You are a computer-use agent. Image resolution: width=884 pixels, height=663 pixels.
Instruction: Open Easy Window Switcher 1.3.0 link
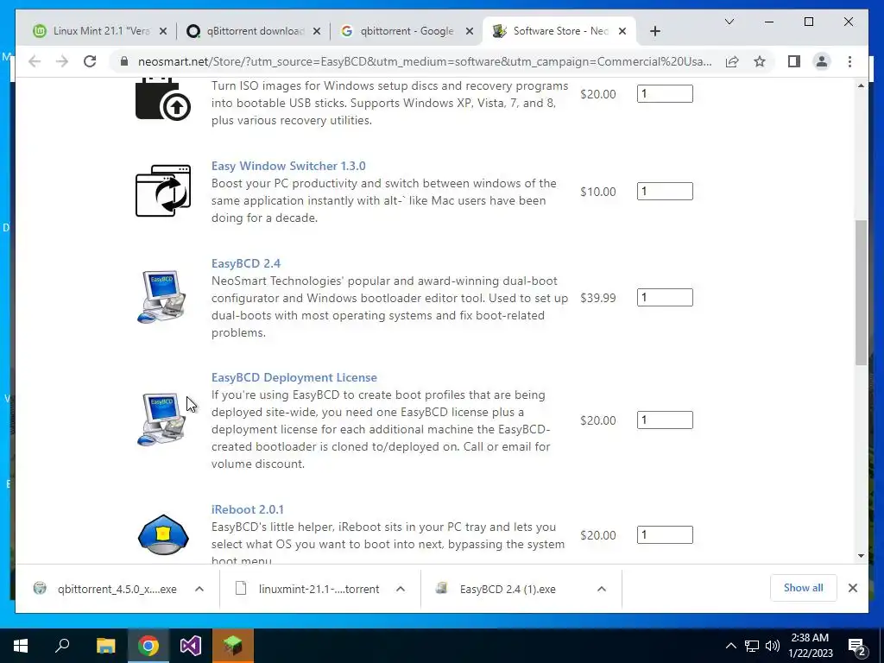[x=288, y=166]
